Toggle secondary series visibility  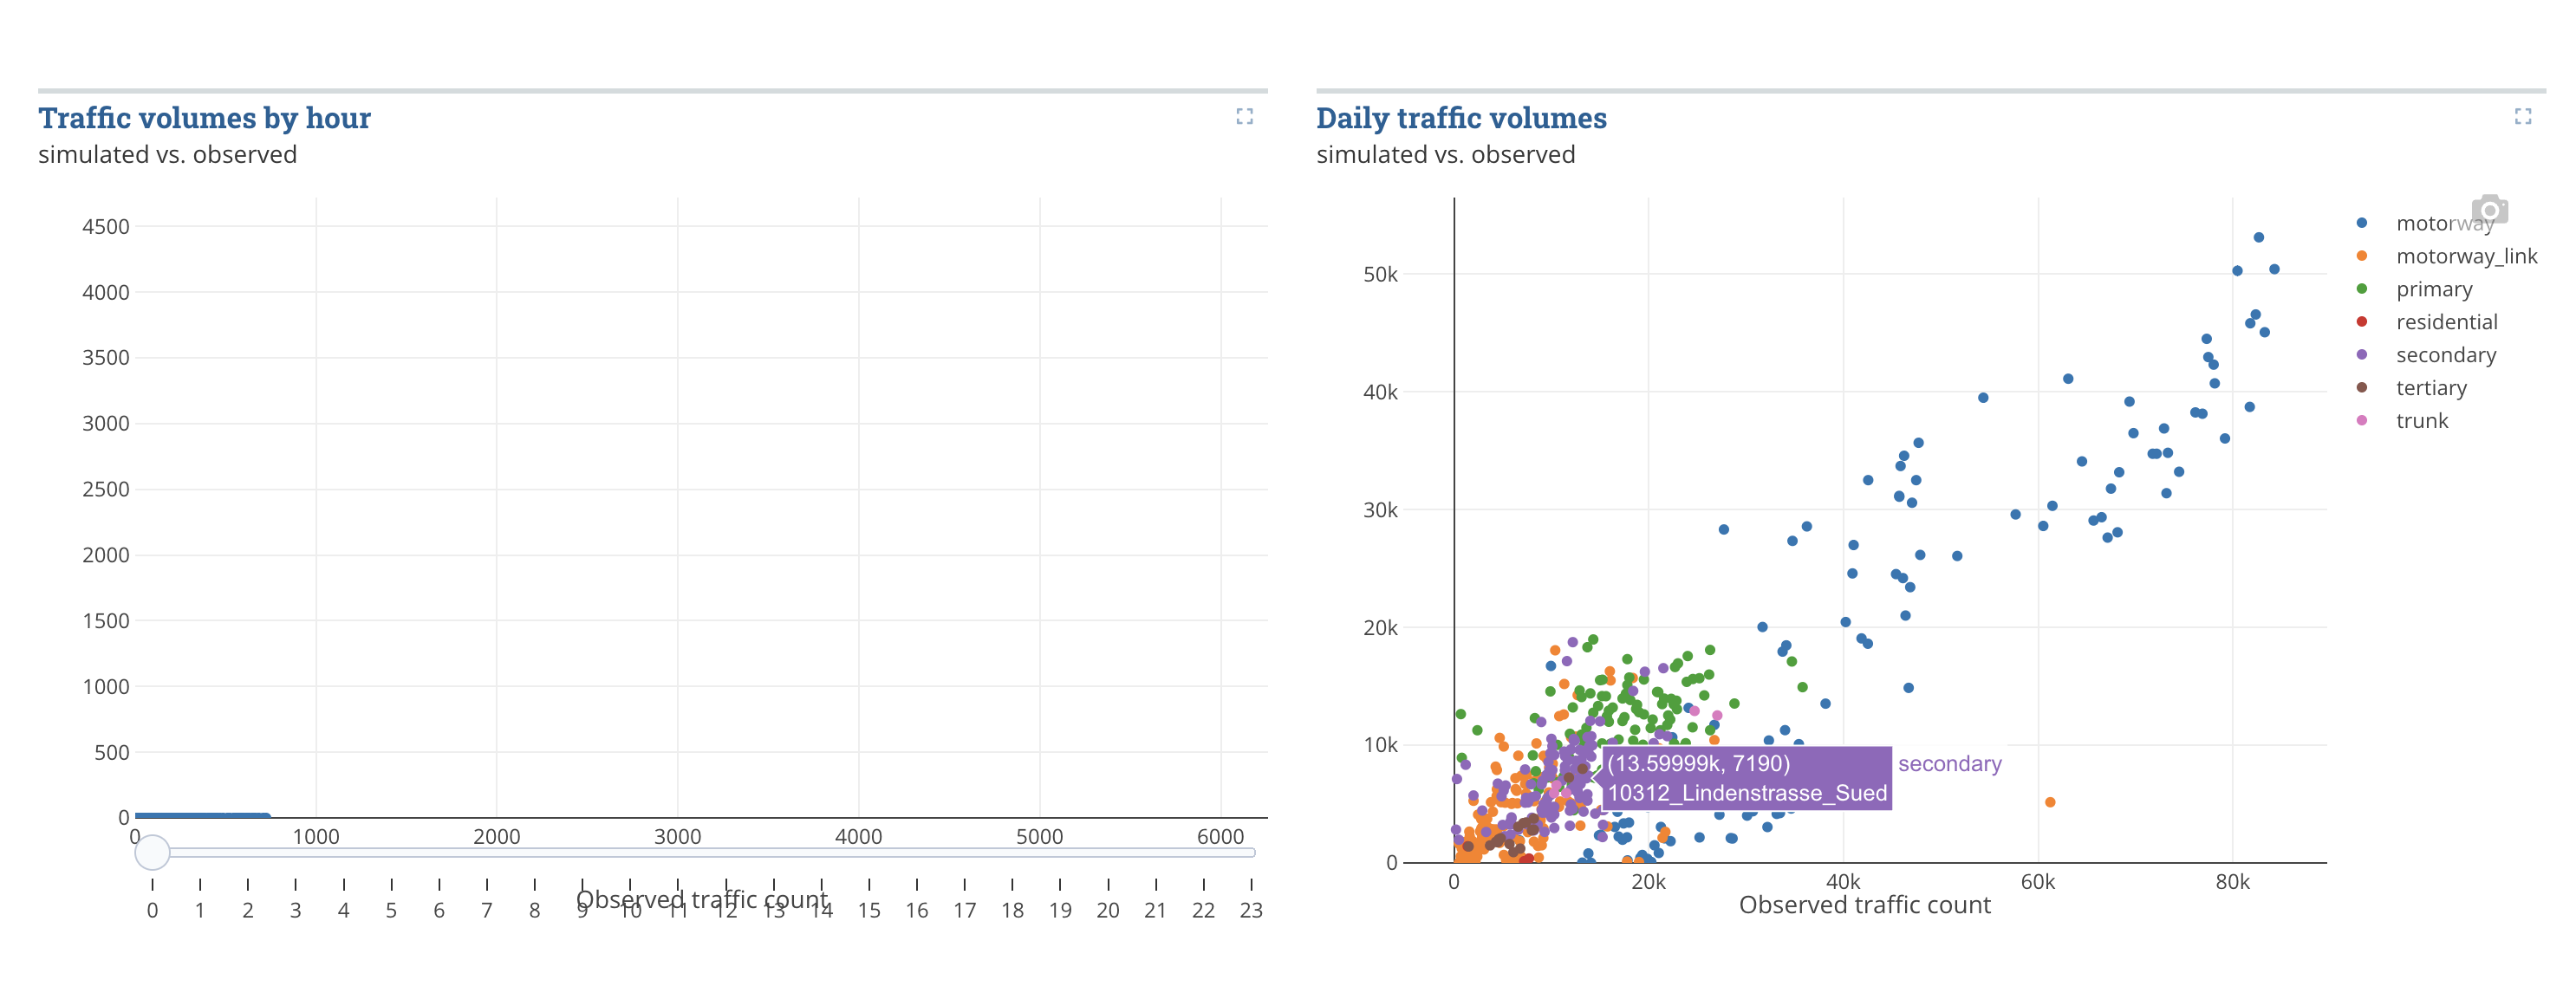point(2446,355)
